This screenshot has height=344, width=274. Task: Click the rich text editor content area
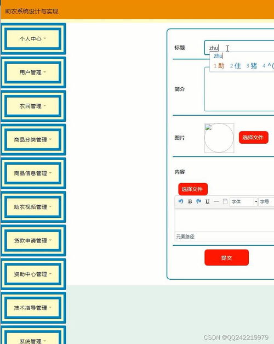[x=225, y=220]
